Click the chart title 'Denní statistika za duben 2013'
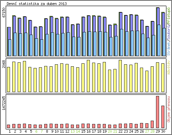 (x=37, y=4)
